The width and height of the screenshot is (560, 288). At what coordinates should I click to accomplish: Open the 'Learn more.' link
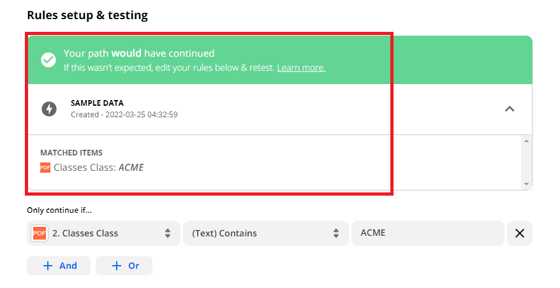click(301, 68)
